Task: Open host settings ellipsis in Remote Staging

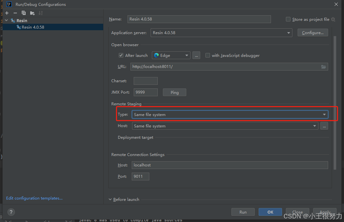Action: 324,126
